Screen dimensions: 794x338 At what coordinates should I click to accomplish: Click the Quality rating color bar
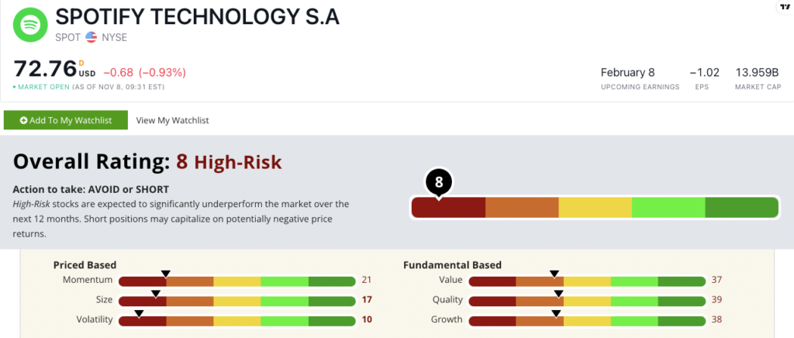pos(587,301)
